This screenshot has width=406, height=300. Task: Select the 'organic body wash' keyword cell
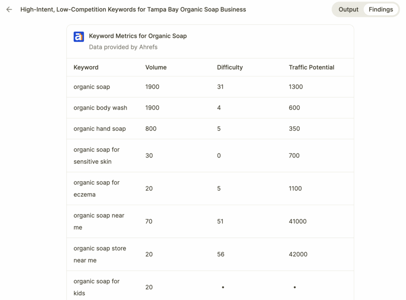click(100, 108)
